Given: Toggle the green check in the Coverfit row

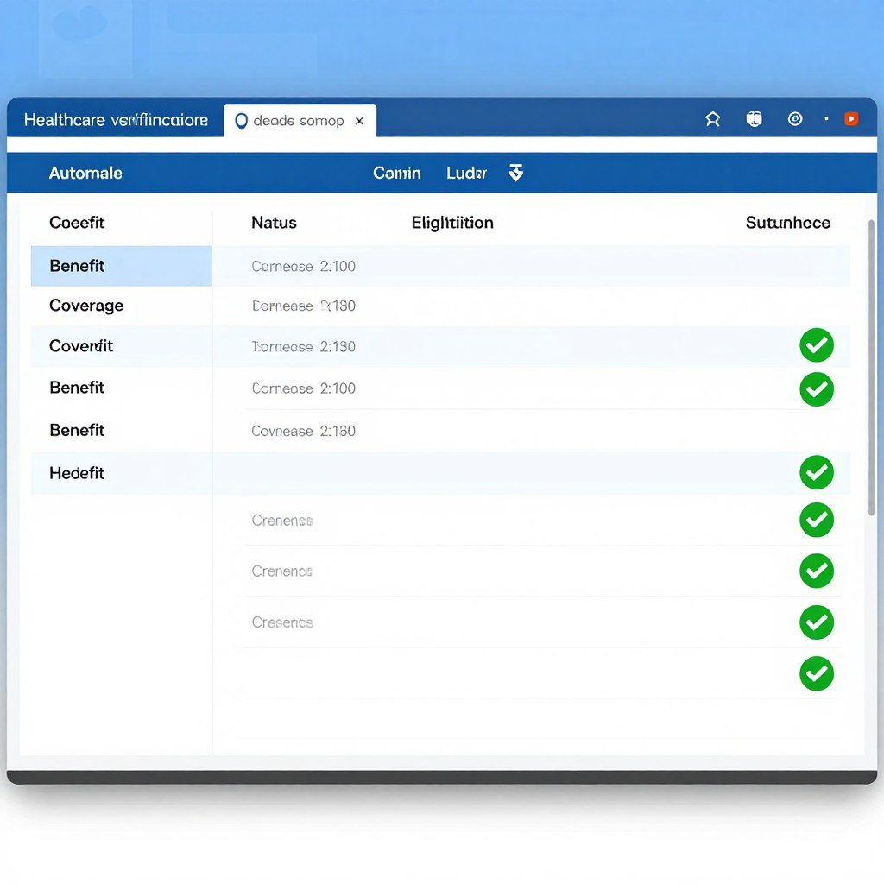Looking at the screenshot, I should [x=817, y=345].
